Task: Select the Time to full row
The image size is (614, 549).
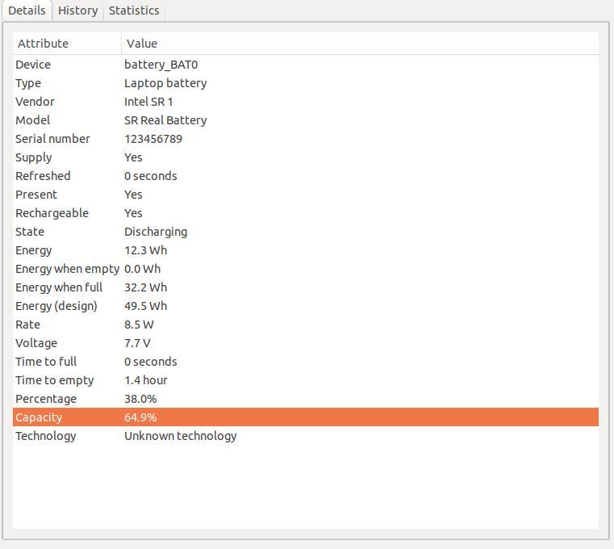Action: 306,362
